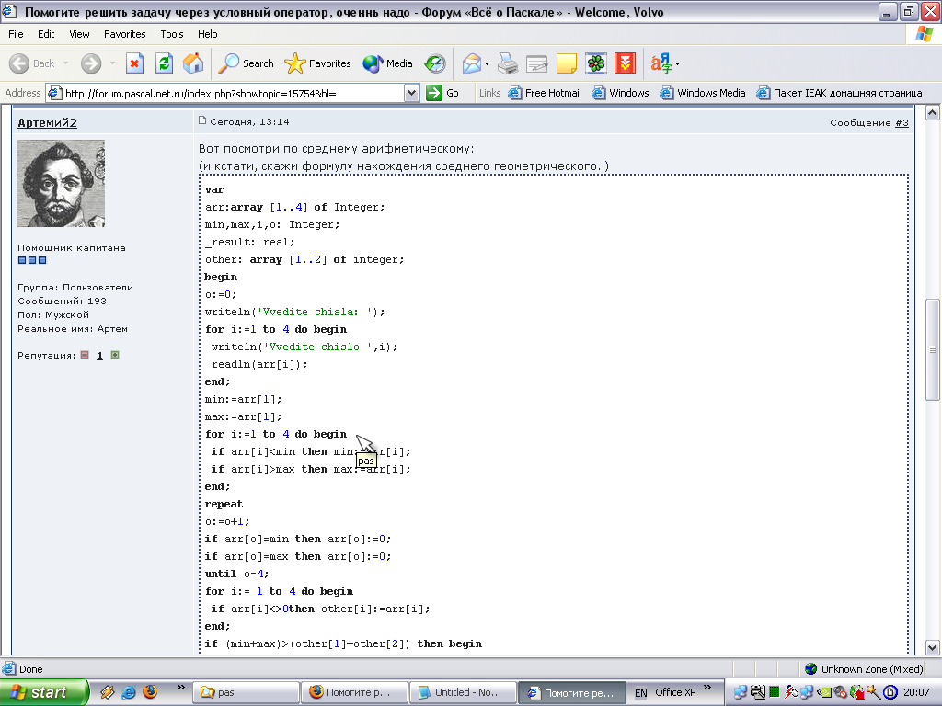Go to the Home page icon
The image size is (942, 706).
[193, 63]
